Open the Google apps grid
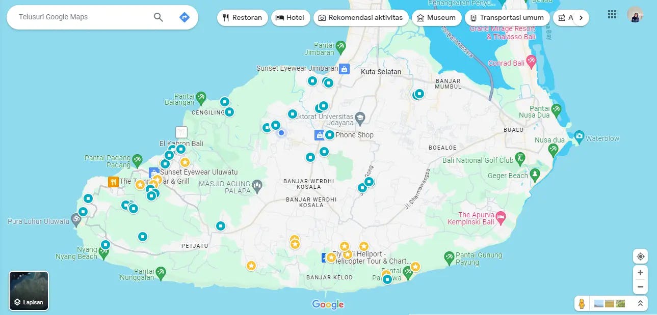This screenshot has height=315, width=657. click(612, 14)
